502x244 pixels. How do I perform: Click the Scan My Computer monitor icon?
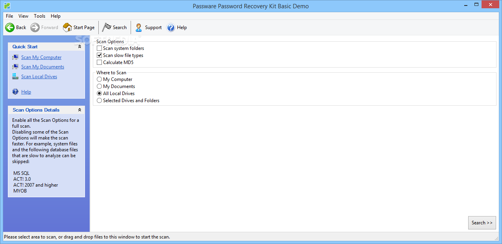[x=15, y=57]
